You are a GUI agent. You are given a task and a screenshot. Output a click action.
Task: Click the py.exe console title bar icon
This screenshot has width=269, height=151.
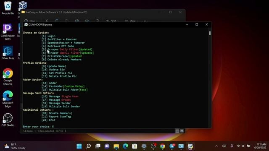point(26,24)
